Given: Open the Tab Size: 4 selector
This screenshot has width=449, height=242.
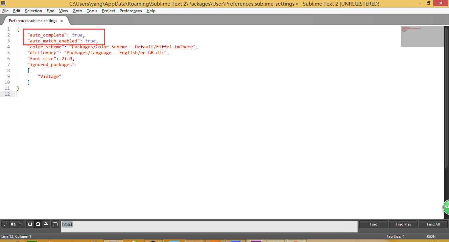Looking at the screenshot, I should (395, 236).
